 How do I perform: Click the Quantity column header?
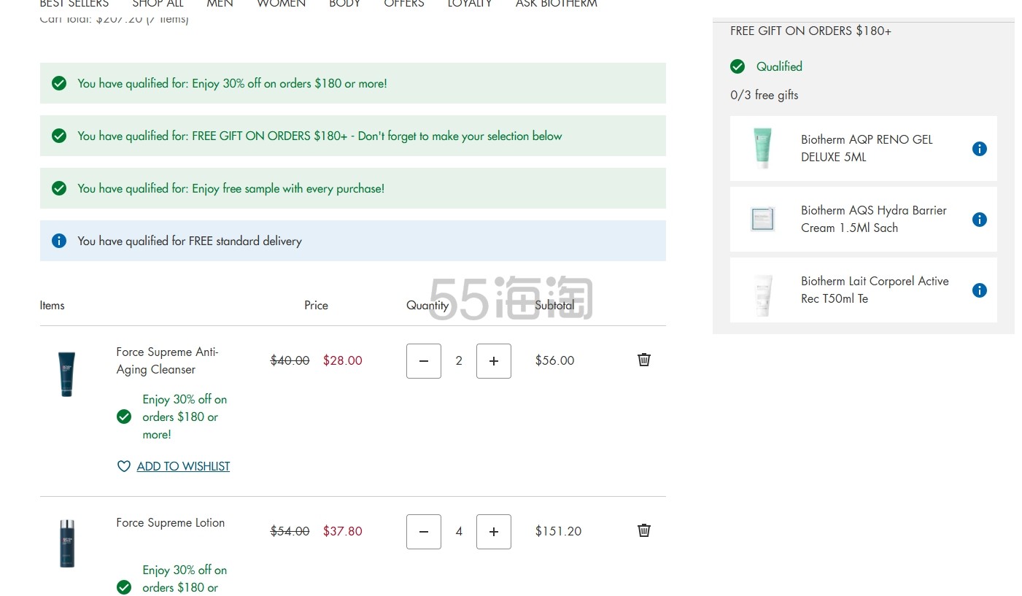pos(427,306)
